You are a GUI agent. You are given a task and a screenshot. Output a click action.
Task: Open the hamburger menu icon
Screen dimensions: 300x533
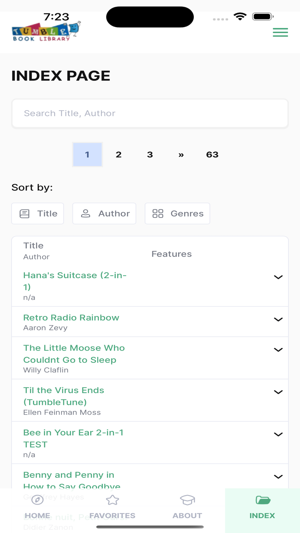tap(280, 32)
